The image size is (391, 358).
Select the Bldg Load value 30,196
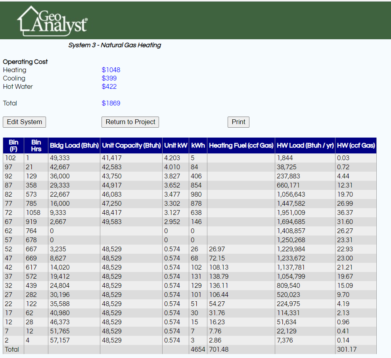coord(60,295)
